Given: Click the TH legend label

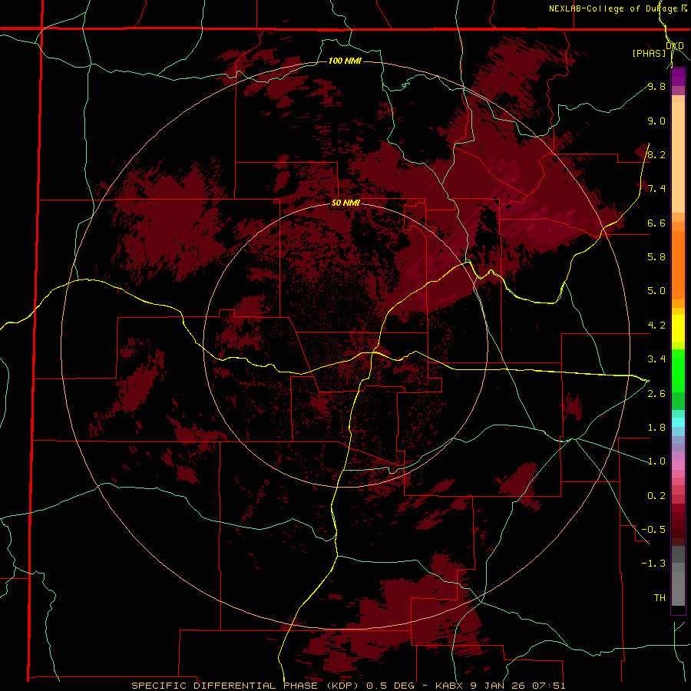Looking at the screenshot, I should pyautogui.click(x=660, y=597).
